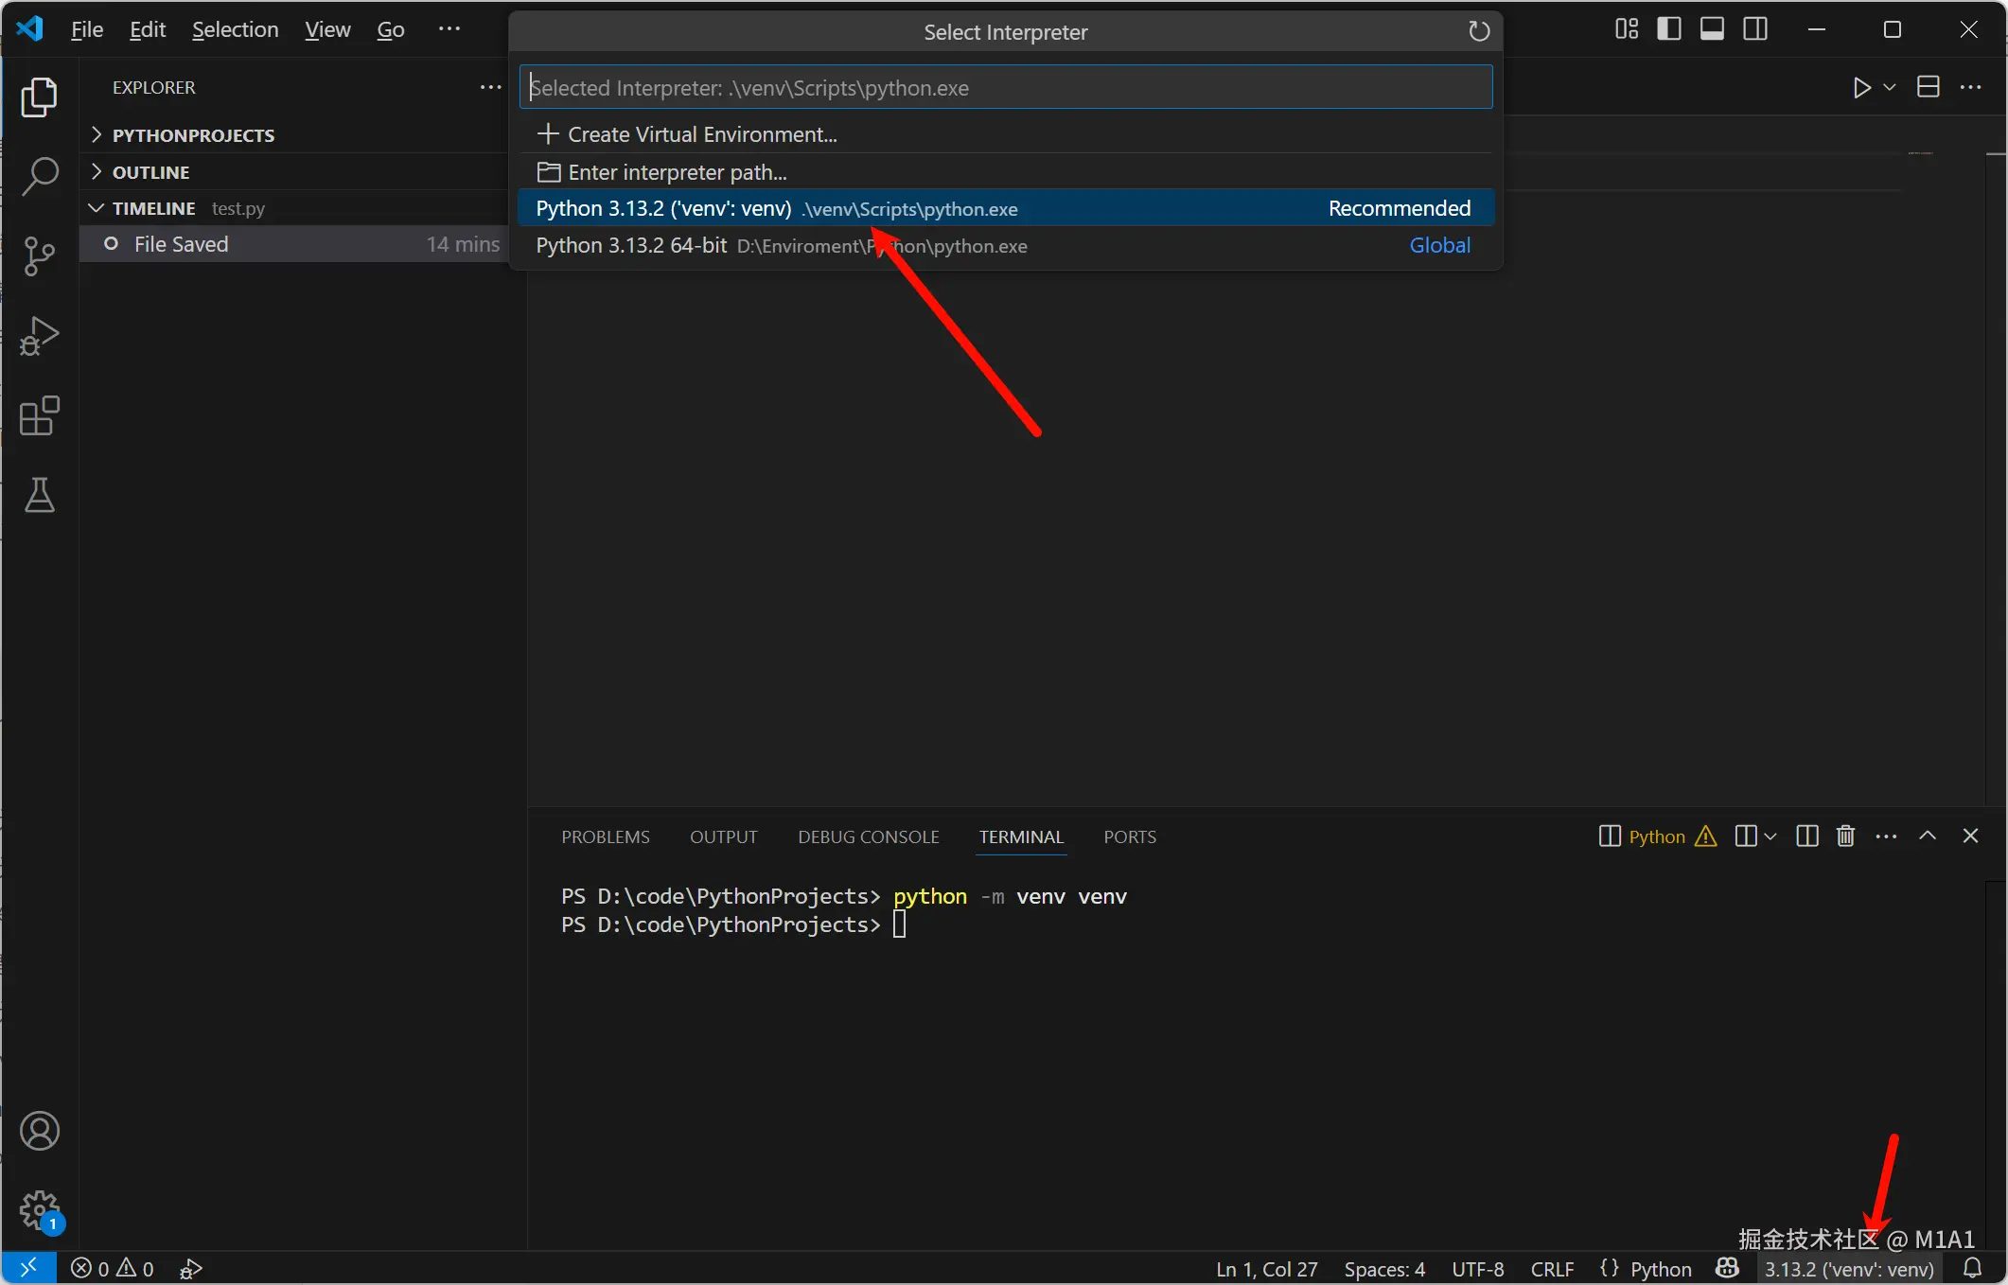Choose Create Virtual Environment option

[701, 134]
